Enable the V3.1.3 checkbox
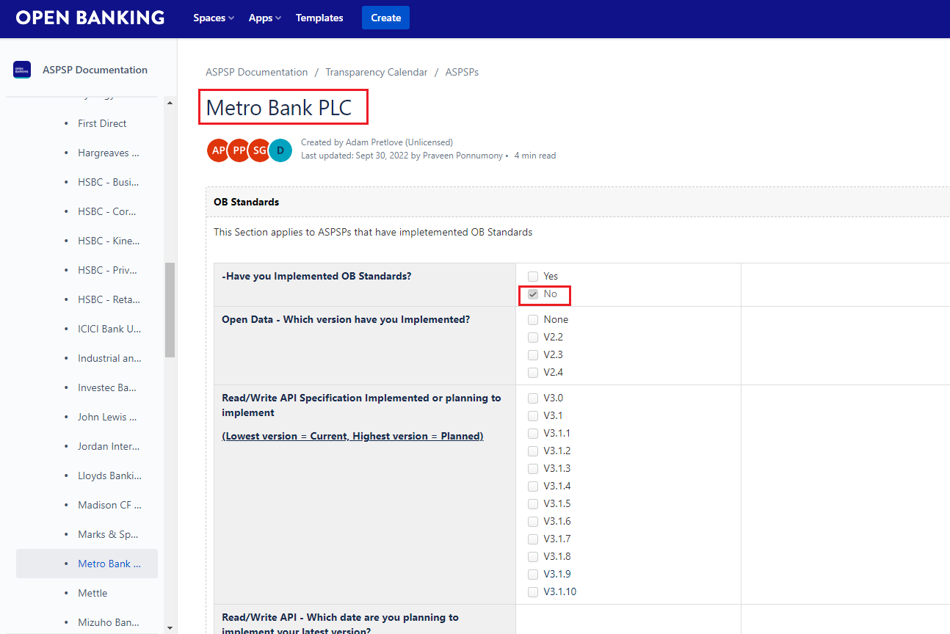 (x=533, y=469)
